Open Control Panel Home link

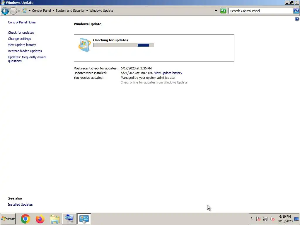click(22, 22)
